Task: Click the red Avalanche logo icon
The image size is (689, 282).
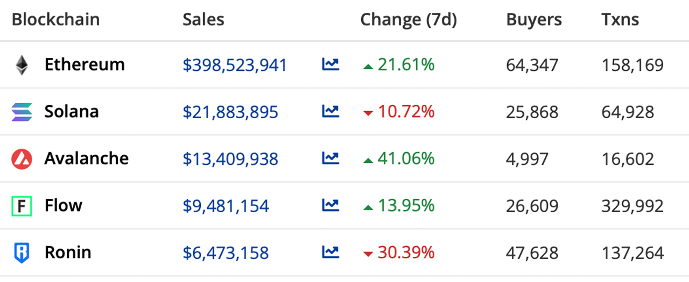Action: click(x=22, y=159)
